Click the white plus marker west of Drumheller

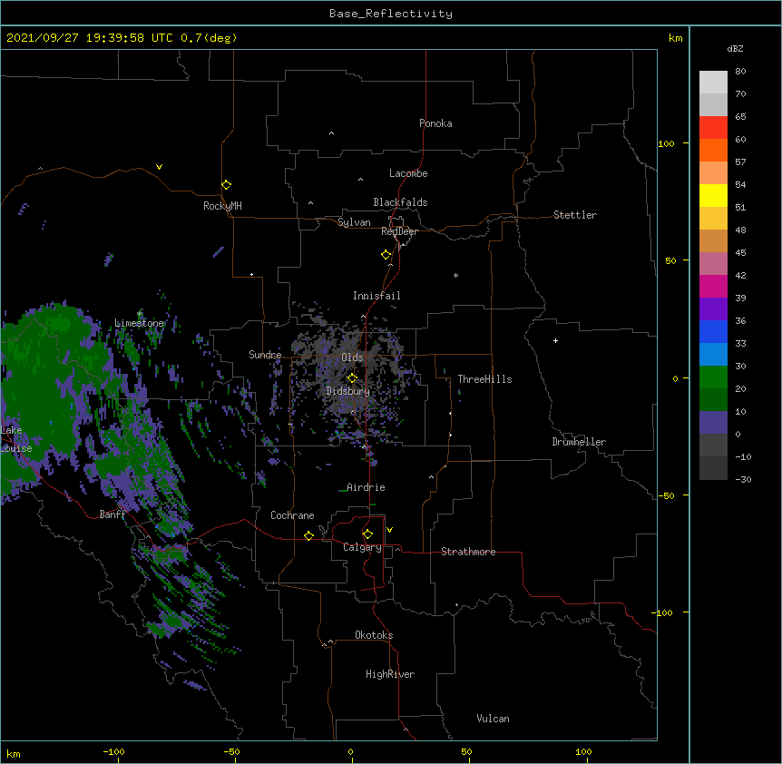tap(555, 340)
